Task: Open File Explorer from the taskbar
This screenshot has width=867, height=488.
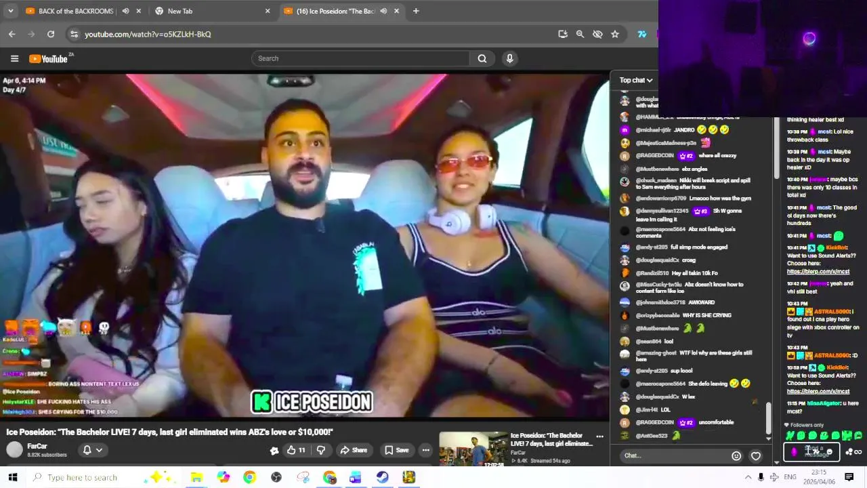Action: (196, 477)
